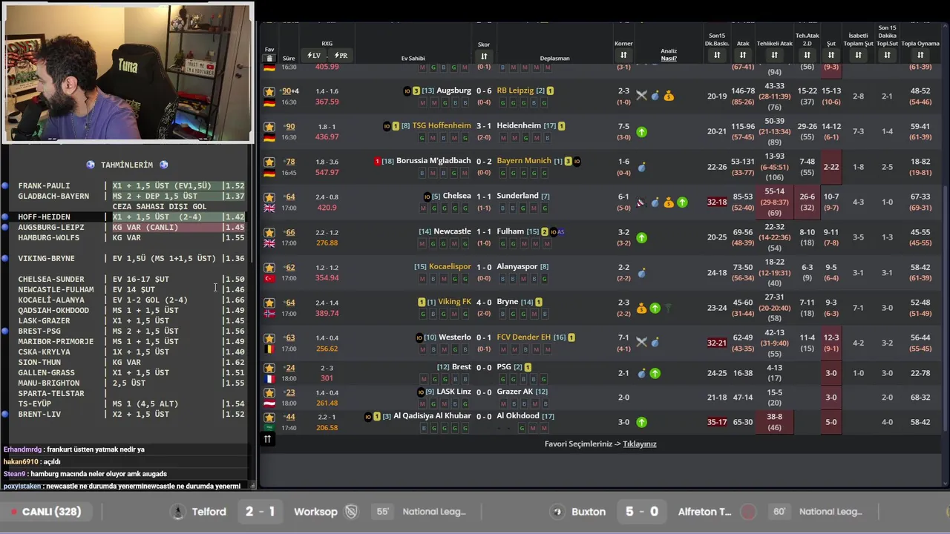The width and height of the screenshot is (950, 534).
Task: Click bomb icon in Borussia M'gladbach row
Action: (x=642, y=168)
